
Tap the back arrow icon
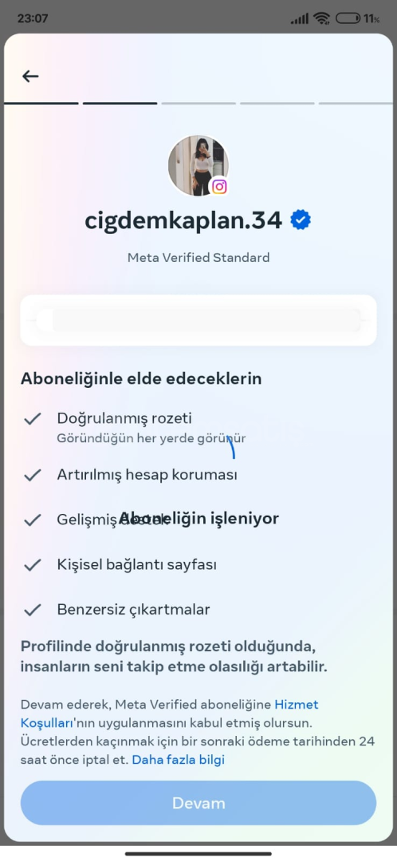point(30,76)
